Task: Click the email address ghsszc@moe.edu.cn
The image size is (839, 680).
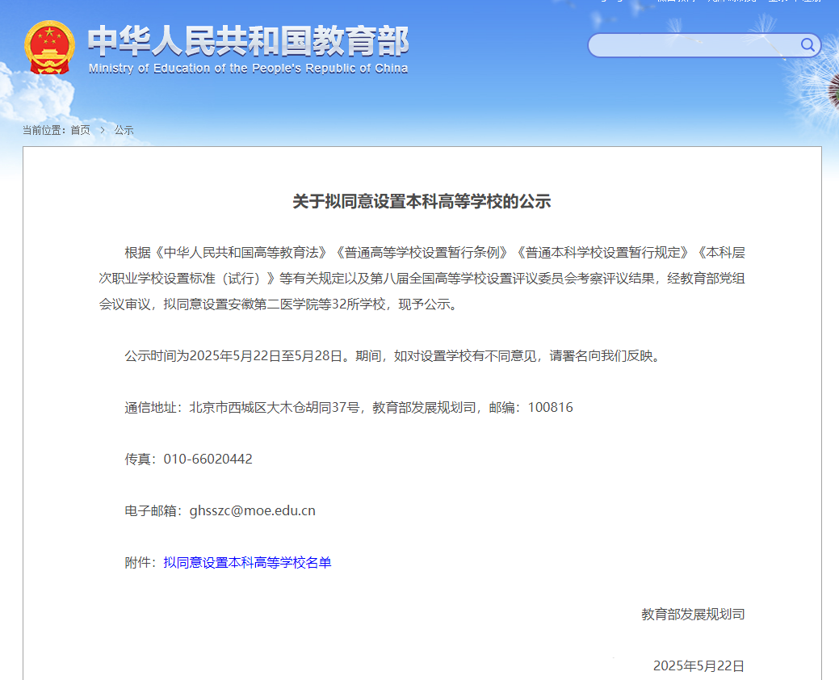Action: pos(253,511)
